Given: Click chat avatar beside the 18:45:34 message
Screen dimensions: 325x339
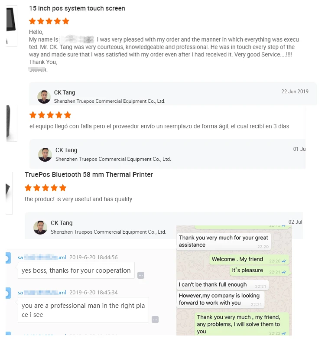Looking at the screenshot, I should [7, 294].
